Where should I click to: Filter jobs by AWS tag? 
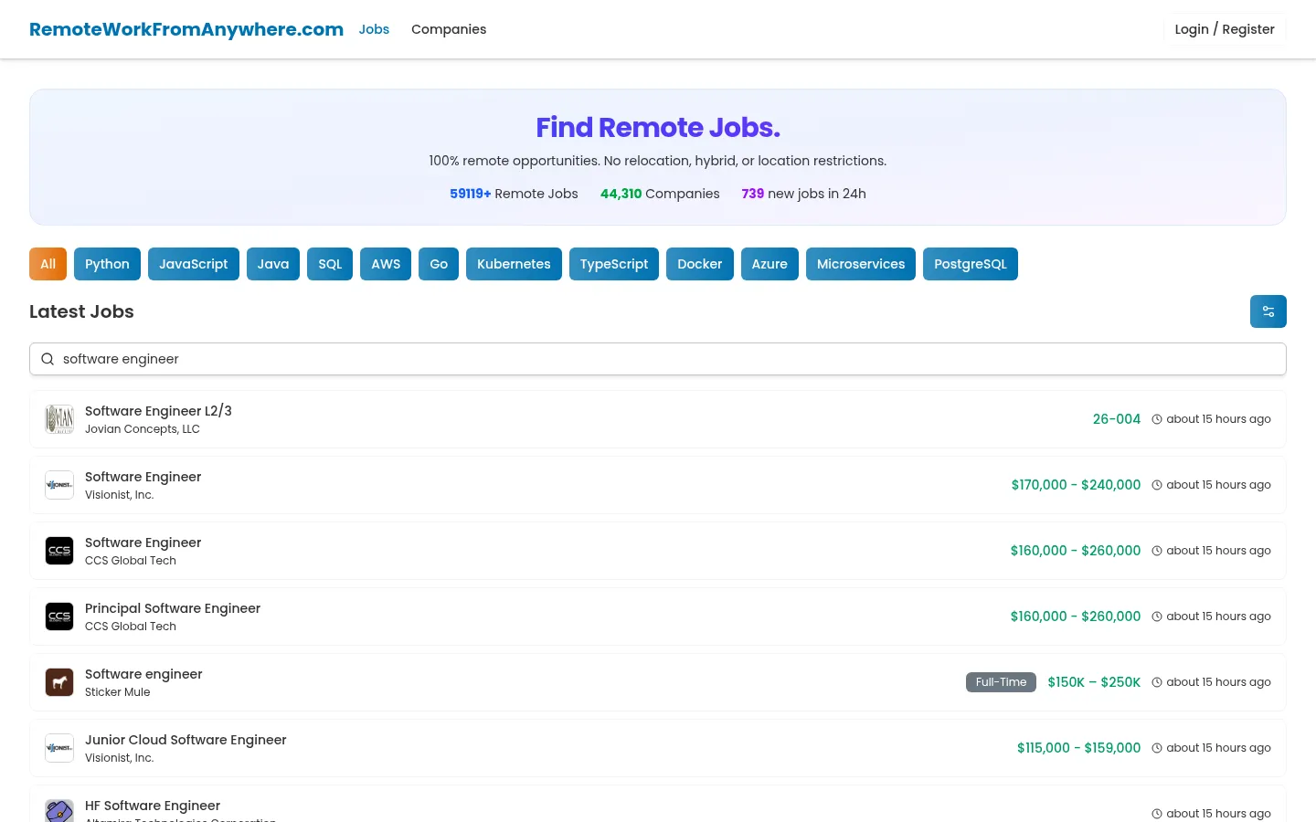386,264
